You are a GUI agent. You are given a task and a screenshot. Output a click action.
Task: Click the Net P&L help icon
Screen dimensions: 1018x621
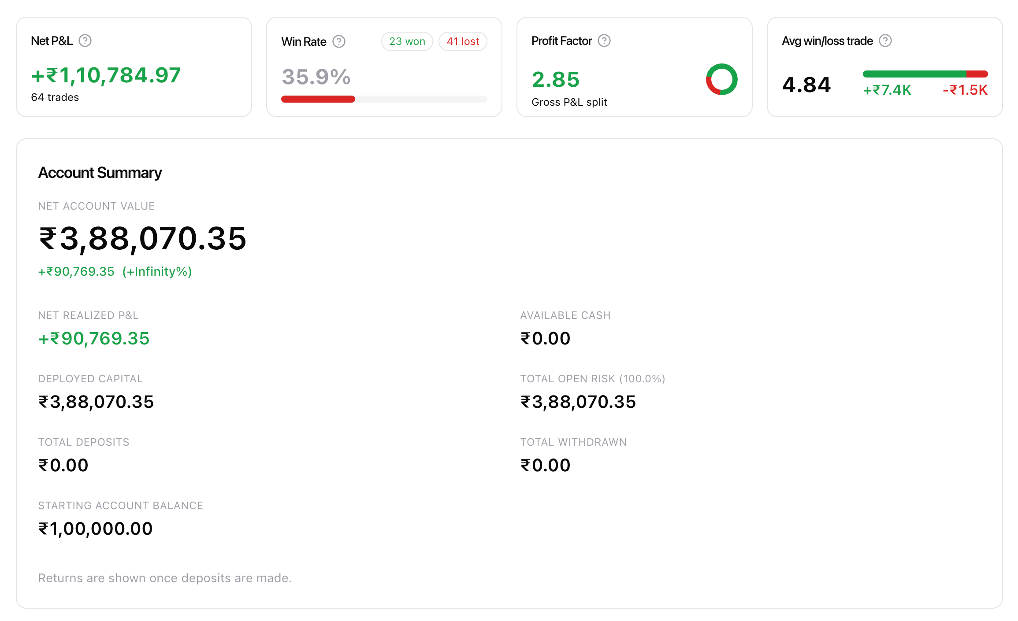(x=85, y=41)
